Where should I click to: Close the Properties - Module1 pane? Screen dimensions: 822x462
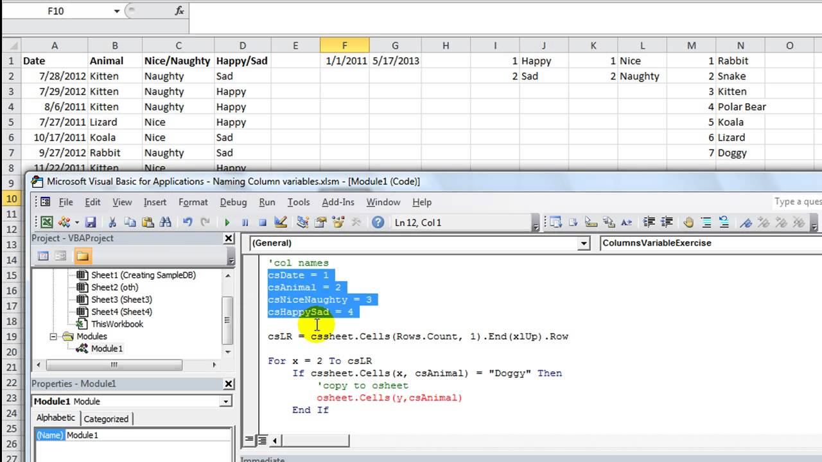coord(228,384)
